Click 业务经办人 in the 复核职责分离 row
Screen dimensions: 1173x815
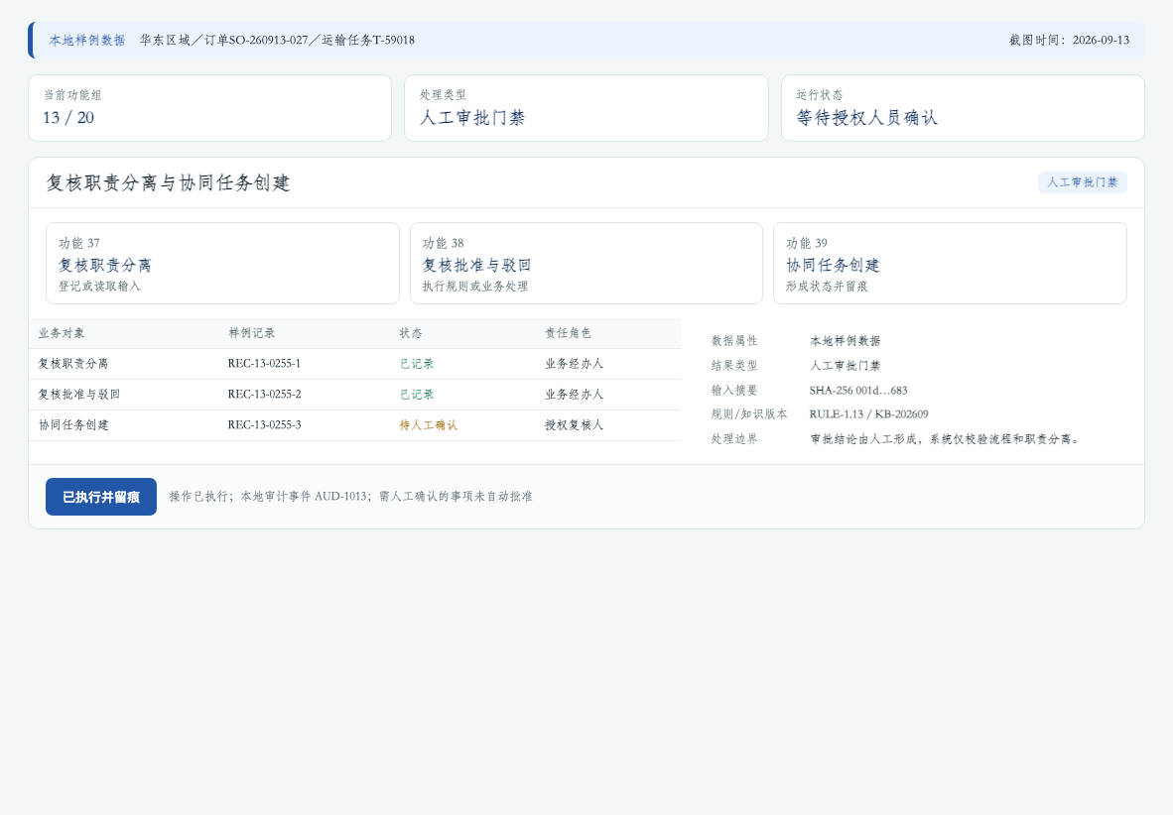[x=574, y=364]
